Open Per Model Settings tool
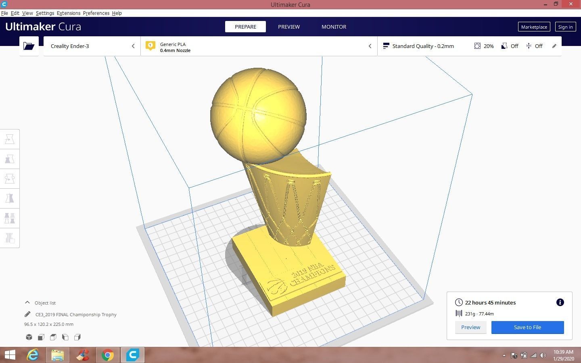The width and height of the screenshot is (581, 363). tap(10, 218)
